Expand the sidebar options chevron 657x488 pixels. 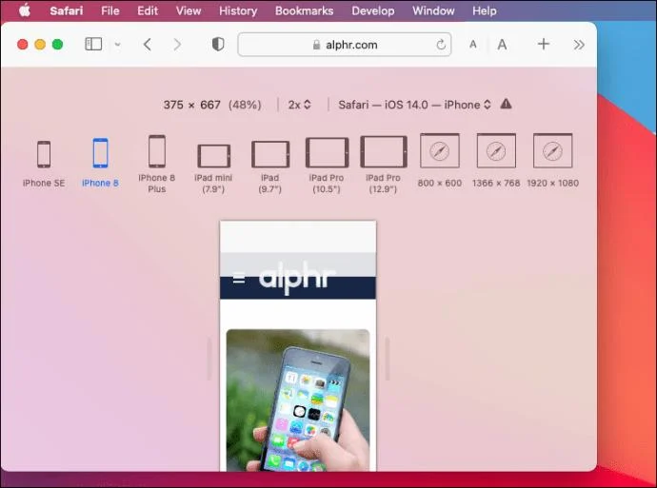[118, 45]
